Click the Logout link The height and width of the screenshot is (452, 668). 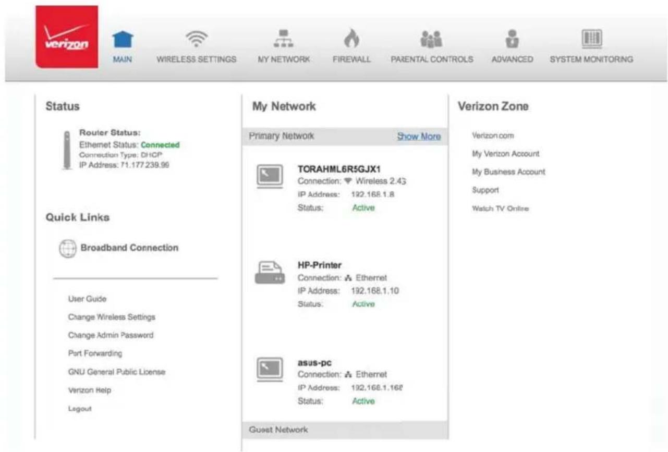[x=80, y=409]
